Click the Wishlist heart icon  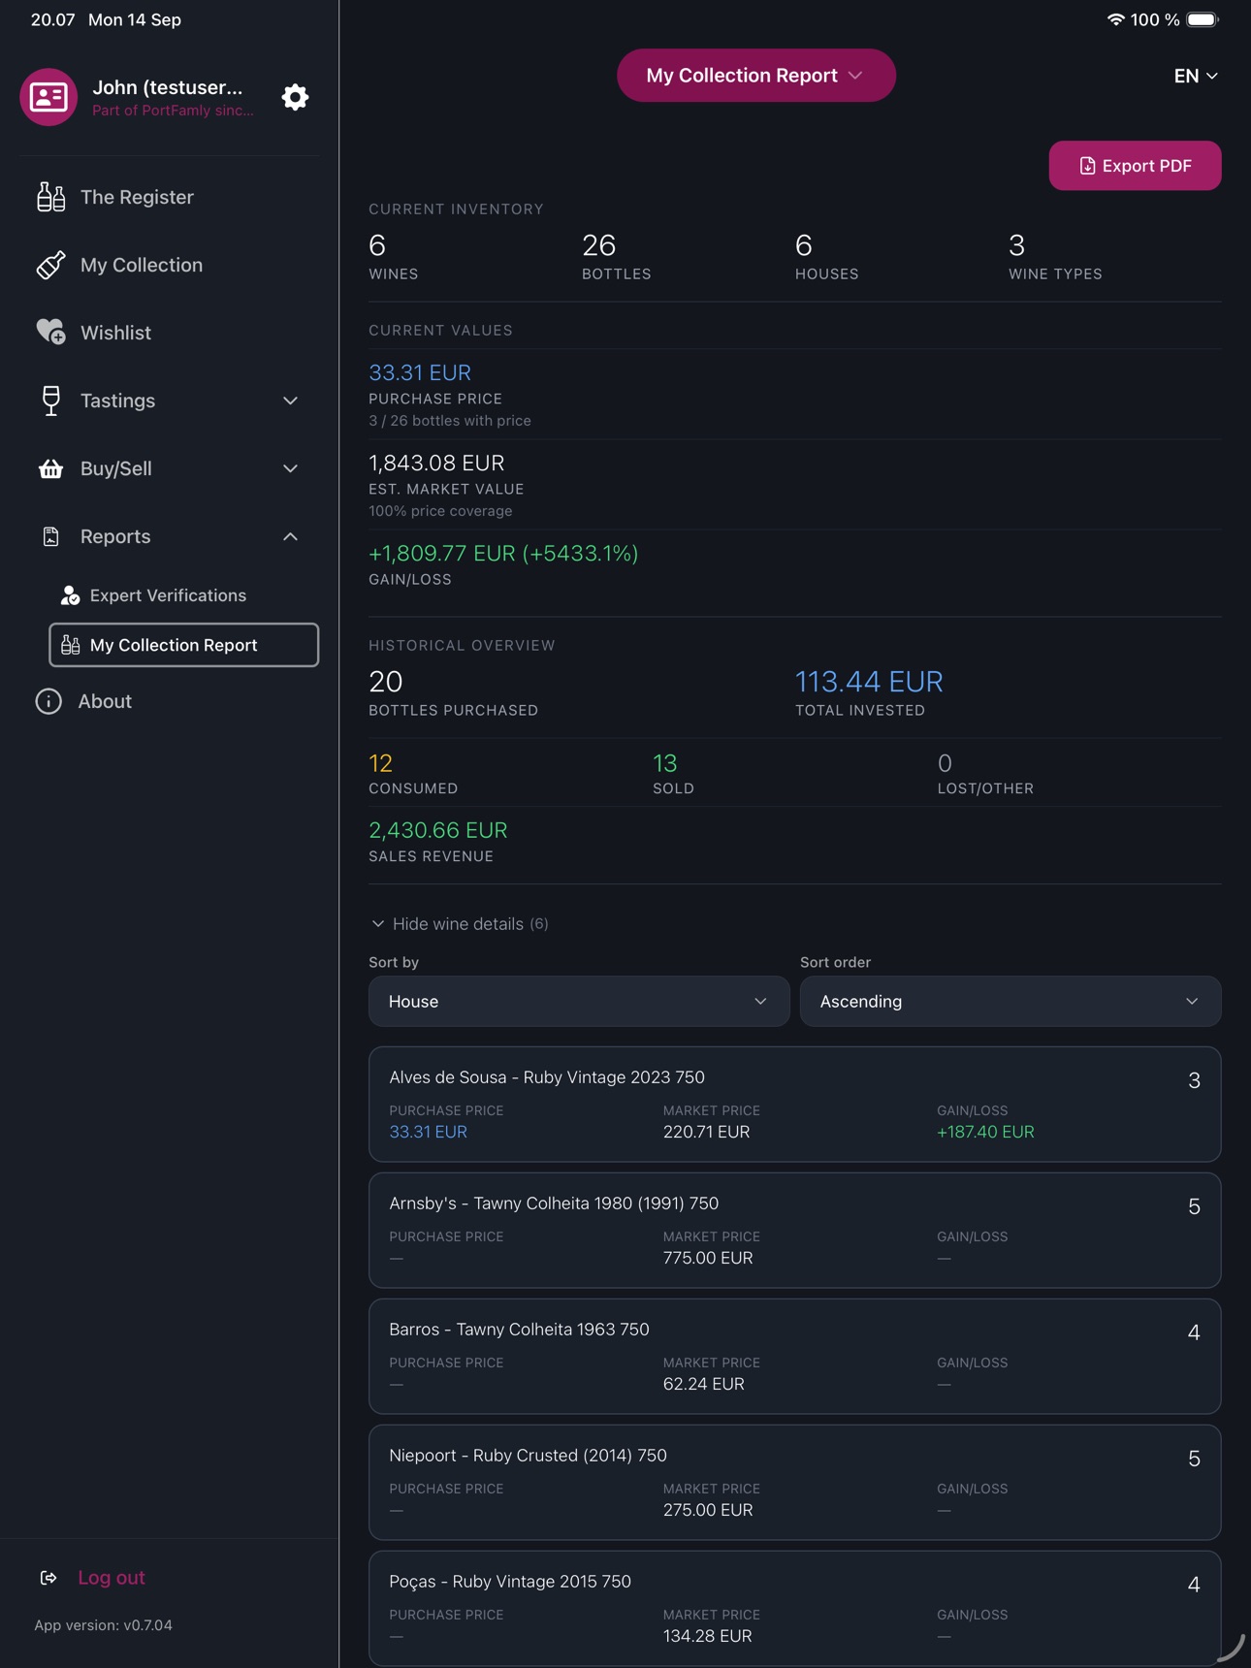50,333
